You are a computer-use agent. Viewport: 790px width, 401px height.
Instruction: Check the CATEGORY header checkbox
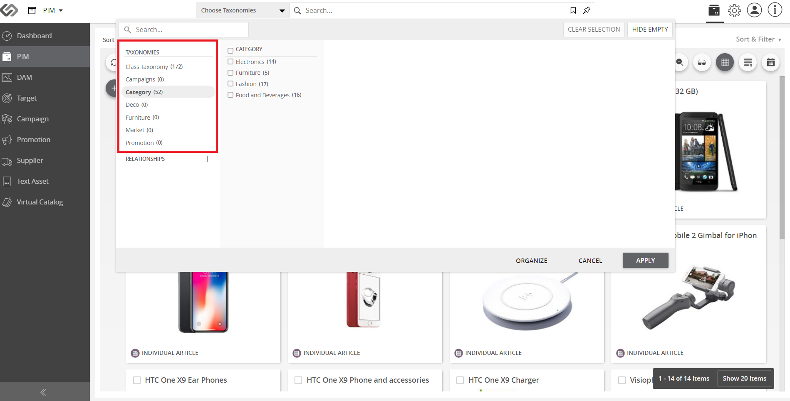(x=230, y=51)
